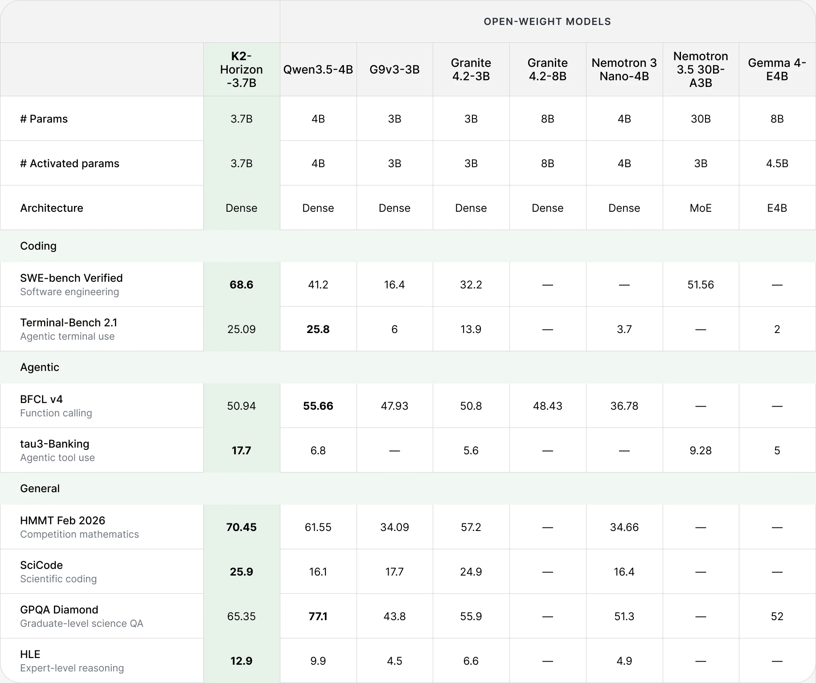Click the 51.3 GPQA Diamond score
Screen dimensions: 816x683
click(x=624, y=617)
